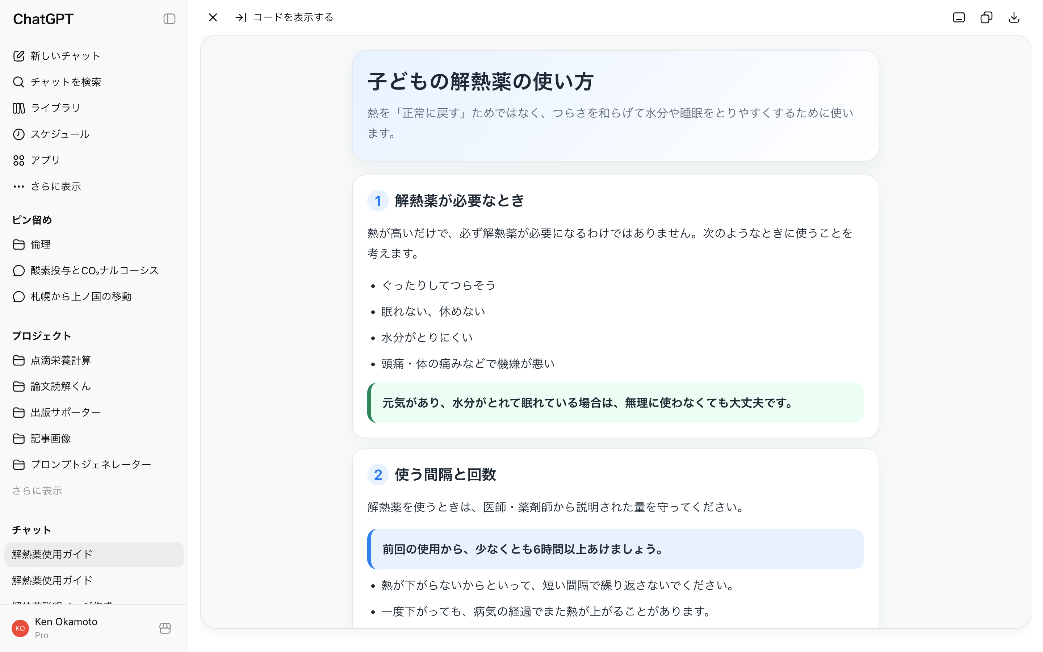The image size is (1043, 652).
Task: Click section heading 解熱薬が必要なとき
Action: (460, 201)
